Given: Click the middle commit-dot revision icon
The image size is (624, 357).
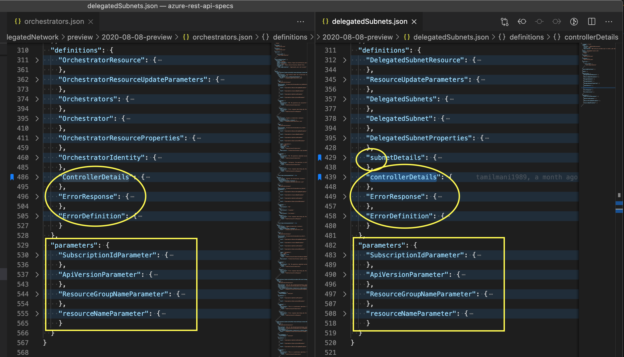Looking at the screenshot, I should point(539,22).
